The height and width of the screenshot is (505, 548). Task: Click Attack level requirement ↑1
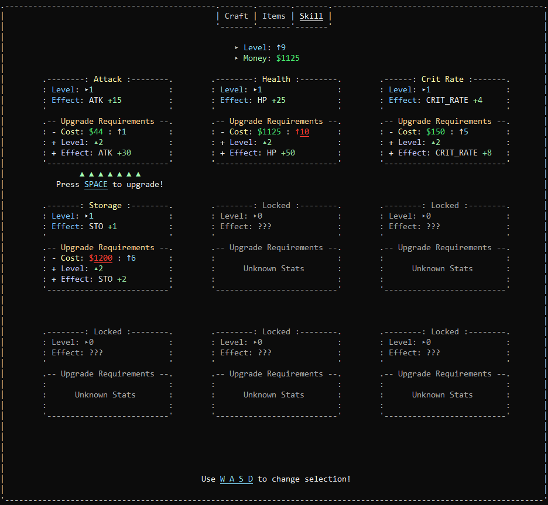[122, 132]
